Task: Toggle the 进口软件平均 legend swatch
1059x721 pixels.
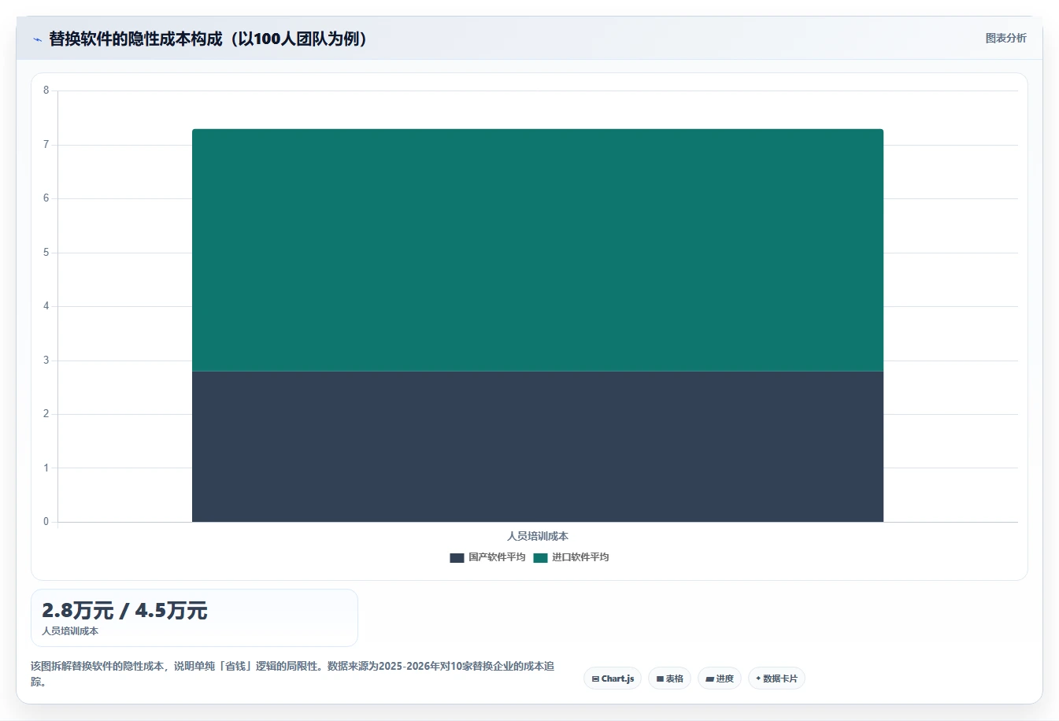Action: coord(540,557)
